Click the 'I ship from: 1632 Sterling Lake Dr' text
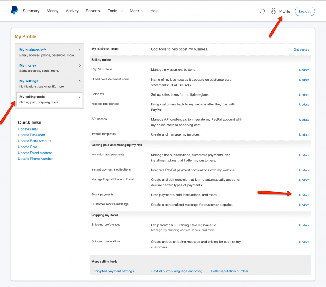The width and height of the screenshot is (326, 287). tap(185, 225)
